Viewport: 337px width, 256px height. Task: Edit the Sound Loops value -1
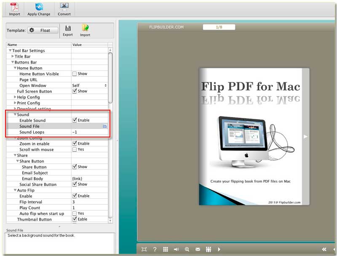[x=89, y=132]
